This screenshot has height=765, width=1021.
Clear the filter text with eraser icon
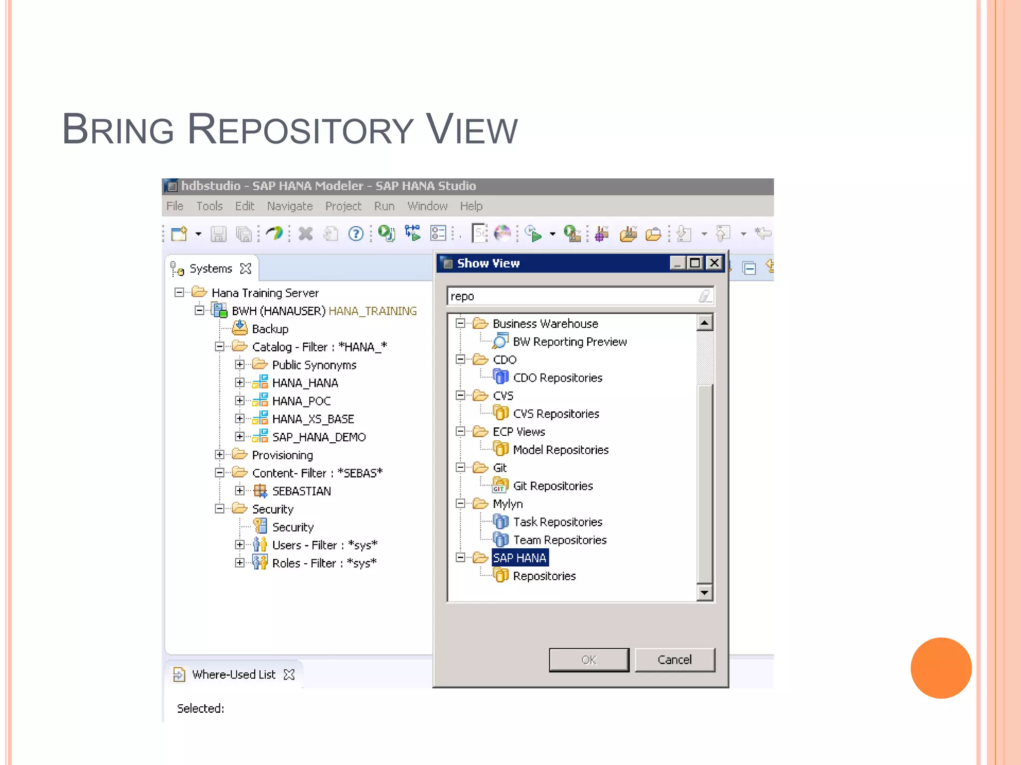tap(705, 296)
